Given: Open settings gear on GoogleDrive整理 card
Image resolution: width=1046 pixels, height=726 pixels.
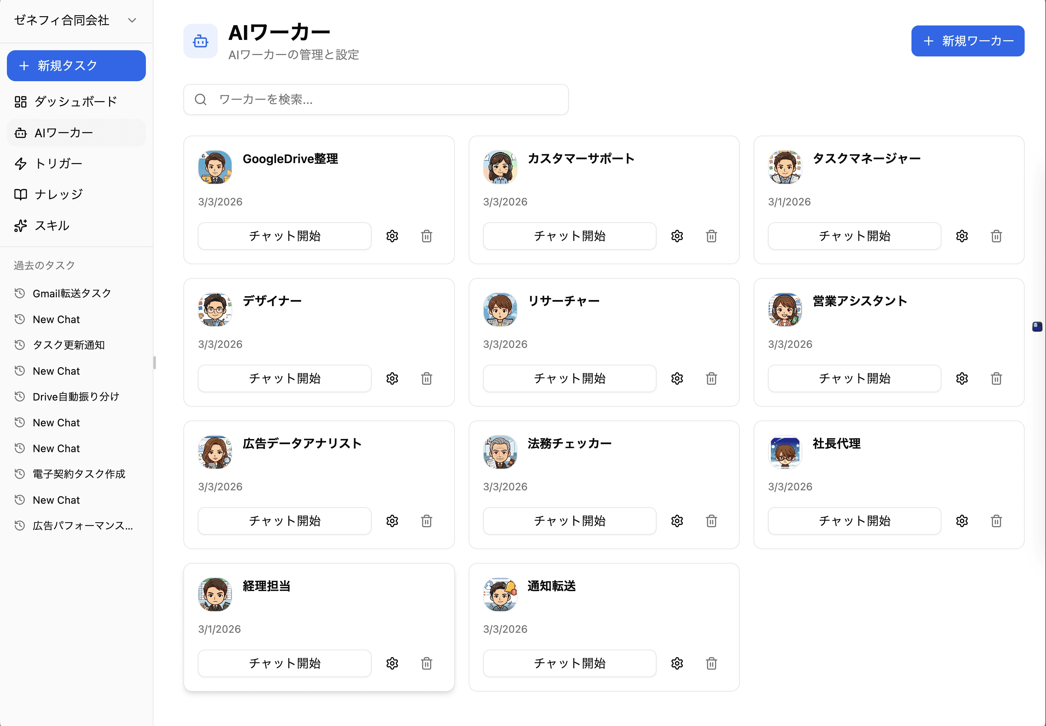Looking at the screenshot, I should click(392, 236).
